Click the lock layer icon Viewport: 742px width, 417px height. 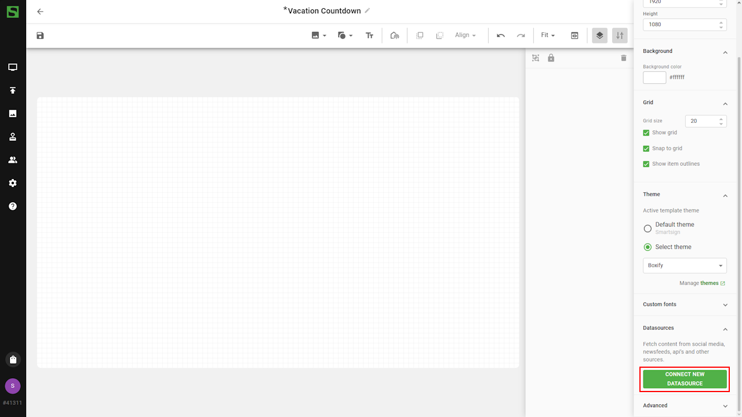click(x=551, y=58)
